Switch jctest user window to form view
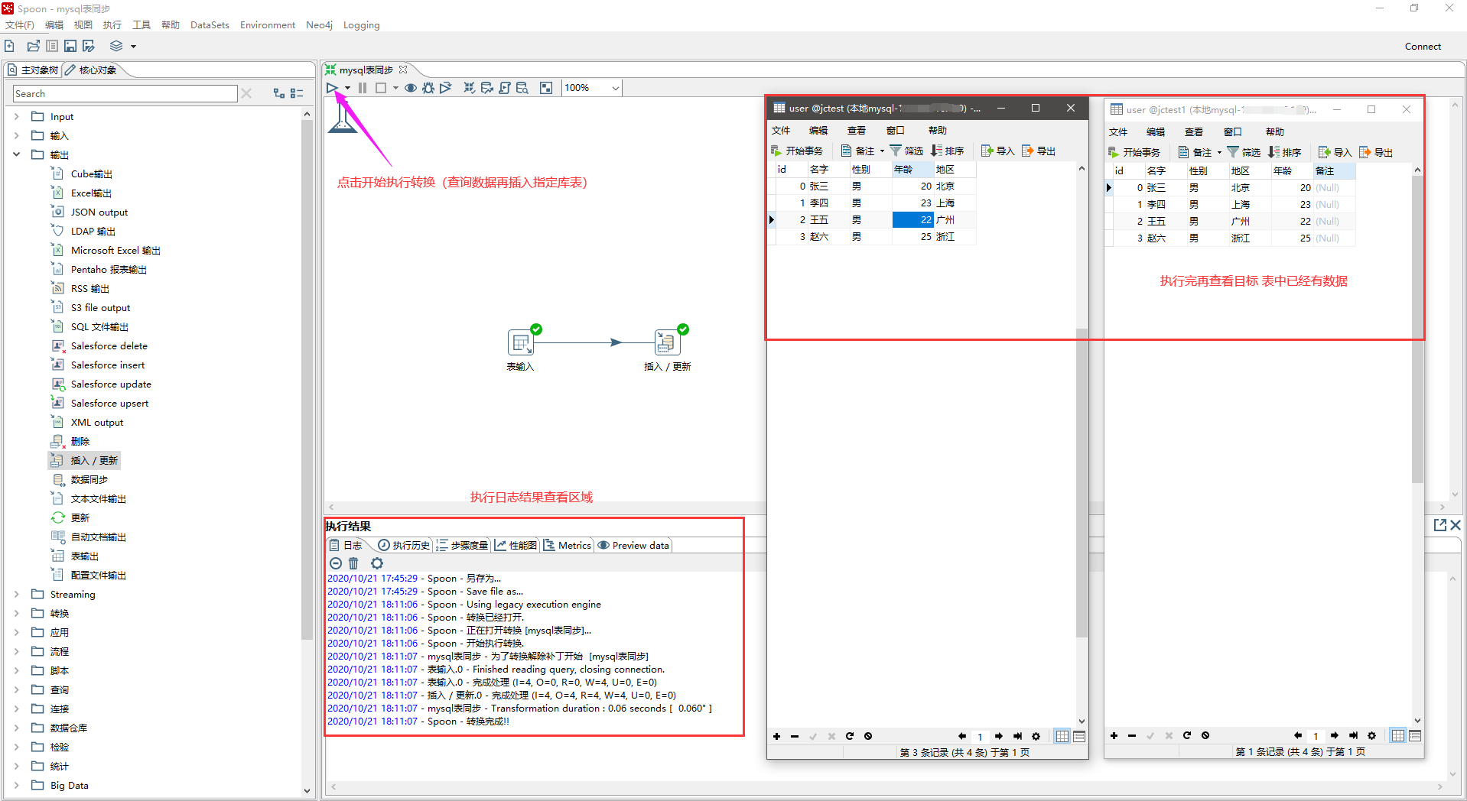 (1079, 736)
